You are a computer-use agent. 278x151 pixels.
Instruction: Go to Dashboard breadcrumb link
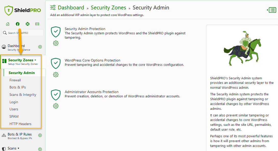pos(71,8)
